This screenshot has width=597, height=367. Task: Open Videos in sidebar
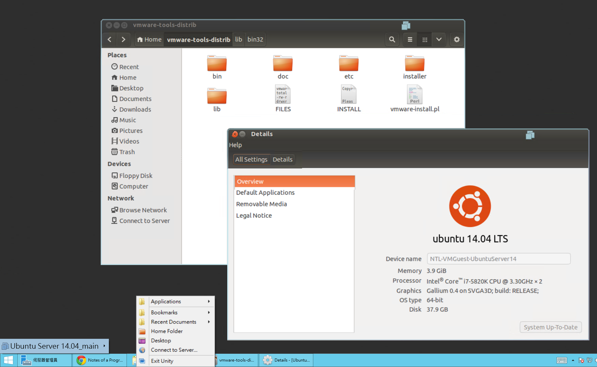[x=125, y=141]
